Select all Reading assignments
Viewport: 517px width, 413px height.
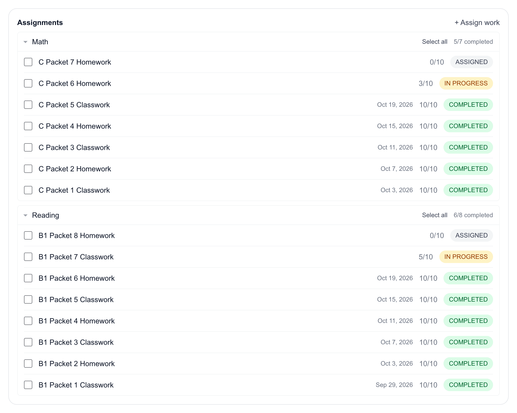click(435, 215)
